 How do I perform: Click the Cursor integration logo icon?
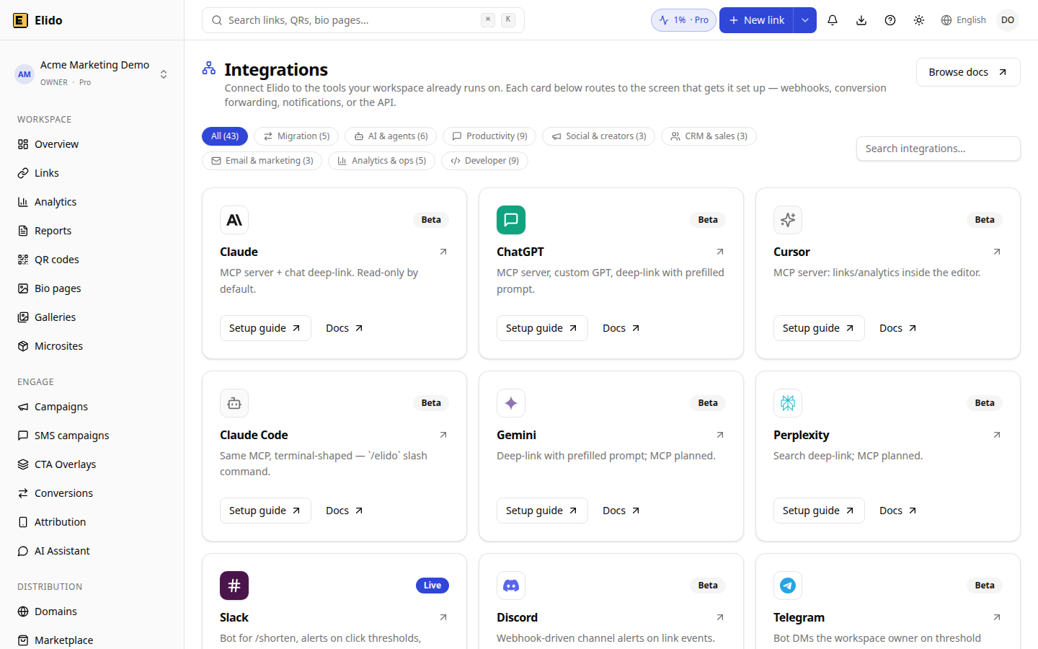pyautogui.click(x=788, y=220)
